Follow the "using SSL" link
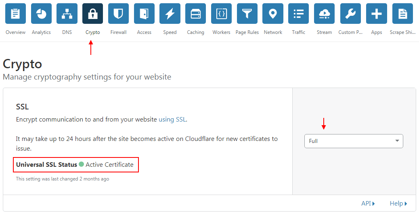This screenshot has height=214, width=419. tap(172, 119)
